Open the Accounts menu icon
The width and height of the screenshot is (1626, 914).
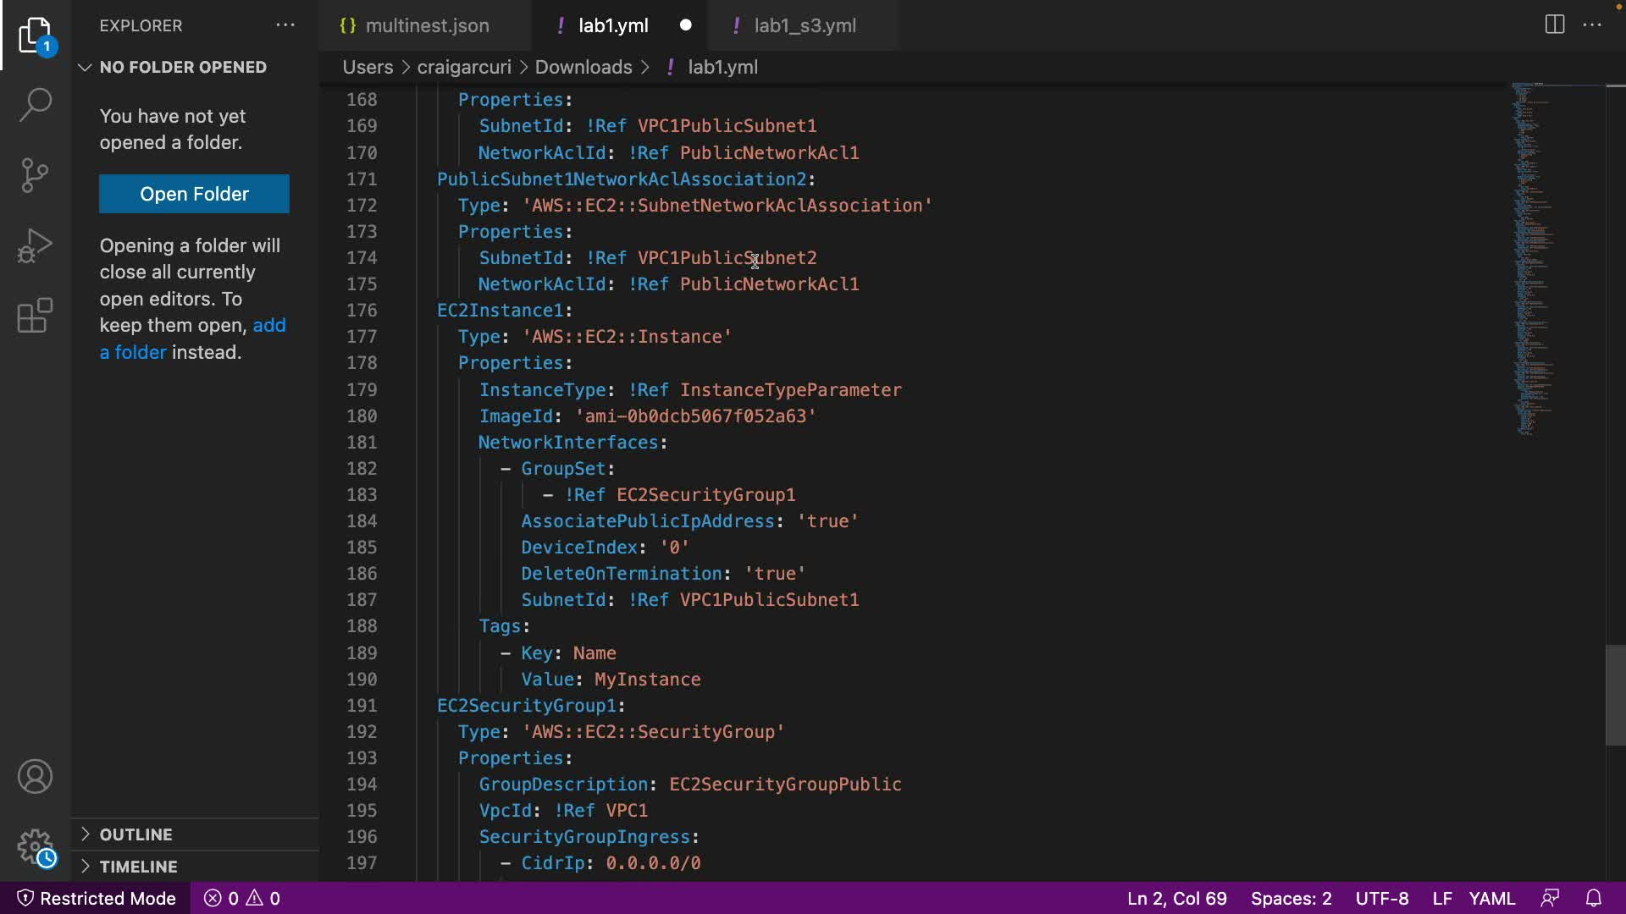[x=35, y=777]
